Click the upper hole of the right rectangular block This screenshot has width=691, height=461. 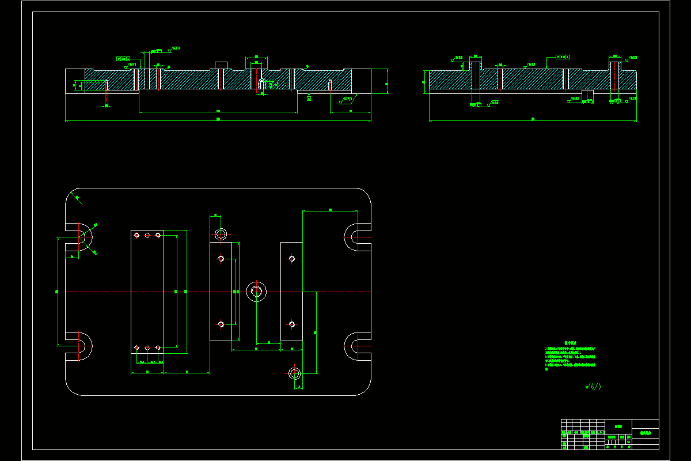(x=292, y=259)
